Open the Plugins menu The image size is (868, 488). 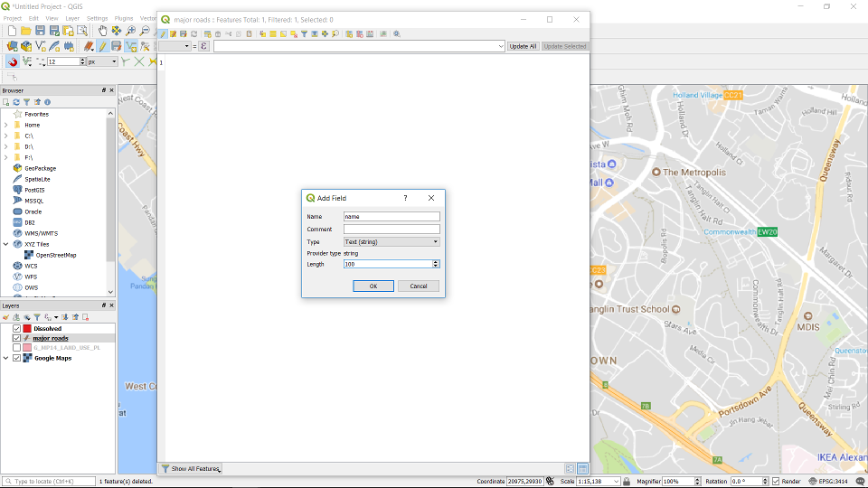124,18
